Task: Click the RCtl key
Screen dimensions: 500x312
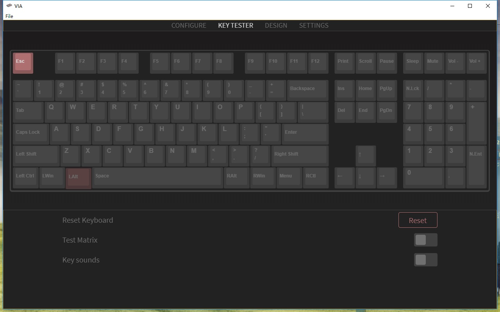Action: click(316, 178)
